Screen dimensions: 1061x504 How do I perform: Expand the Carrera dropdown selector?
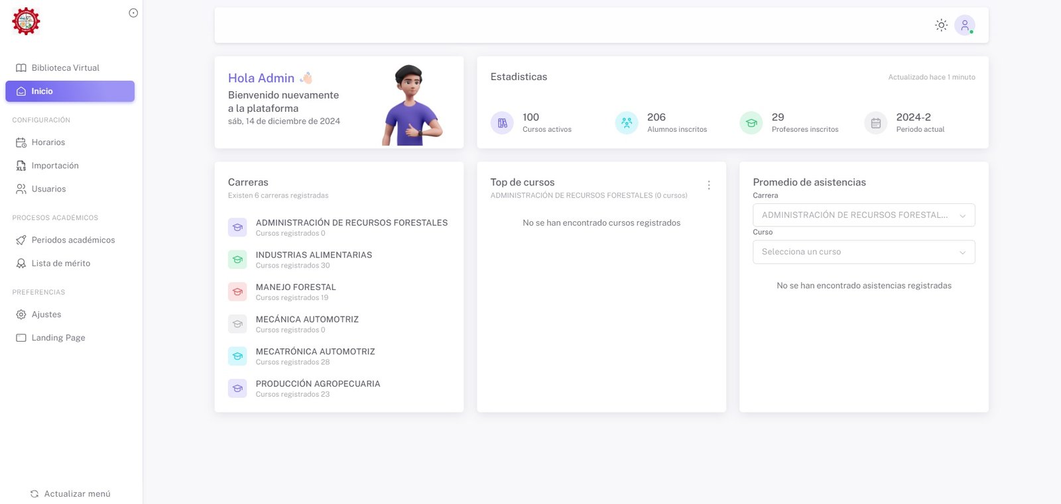[x=864, y=215]
